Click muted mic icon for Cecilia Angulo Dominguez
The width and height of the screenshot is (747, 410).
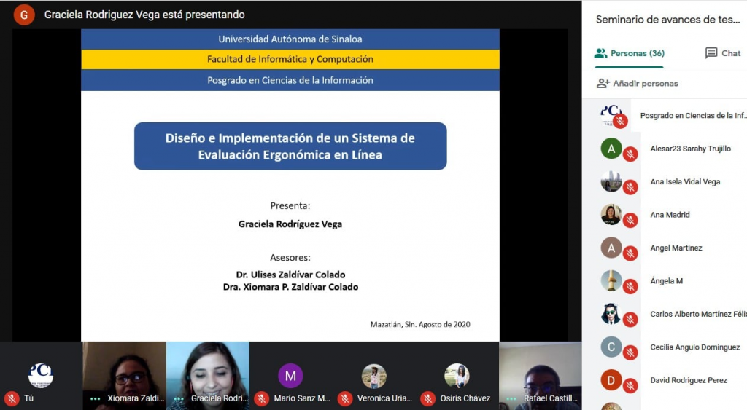630,352
